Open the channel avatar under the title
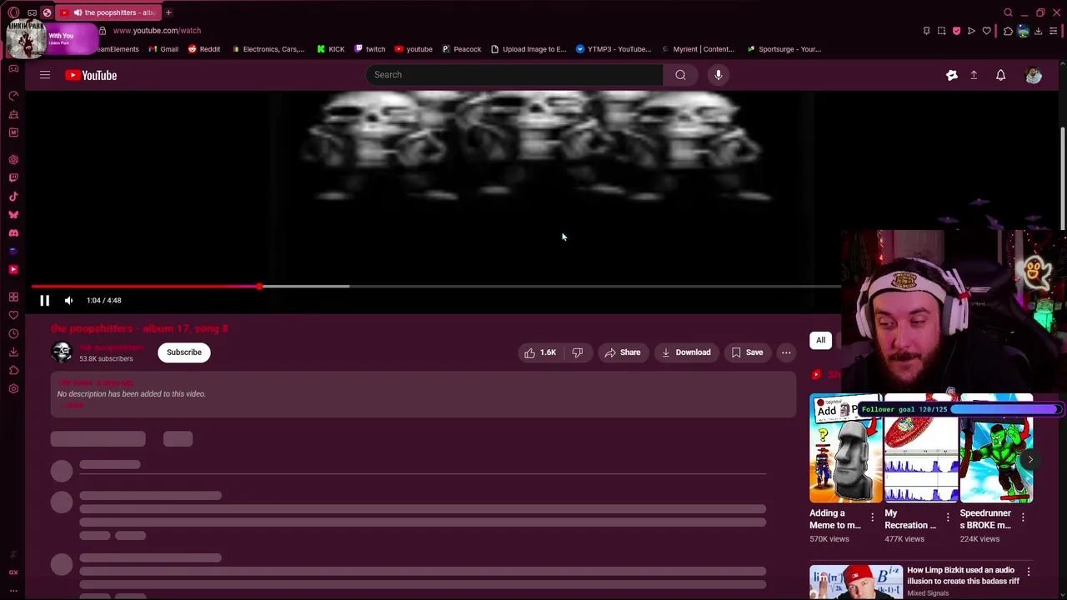The height and width of the screenshot is (600, 1067). 62,352
